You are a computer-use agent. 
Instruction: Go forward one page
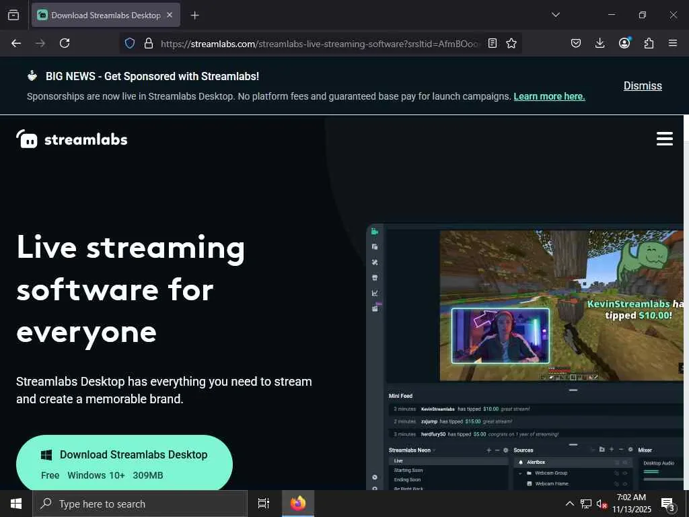[40, 43]
